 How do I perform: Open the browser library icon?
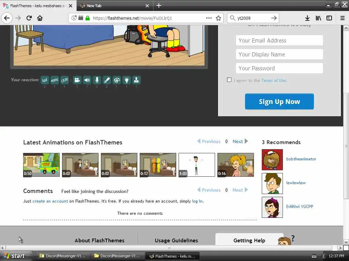[x=318, y=18]
